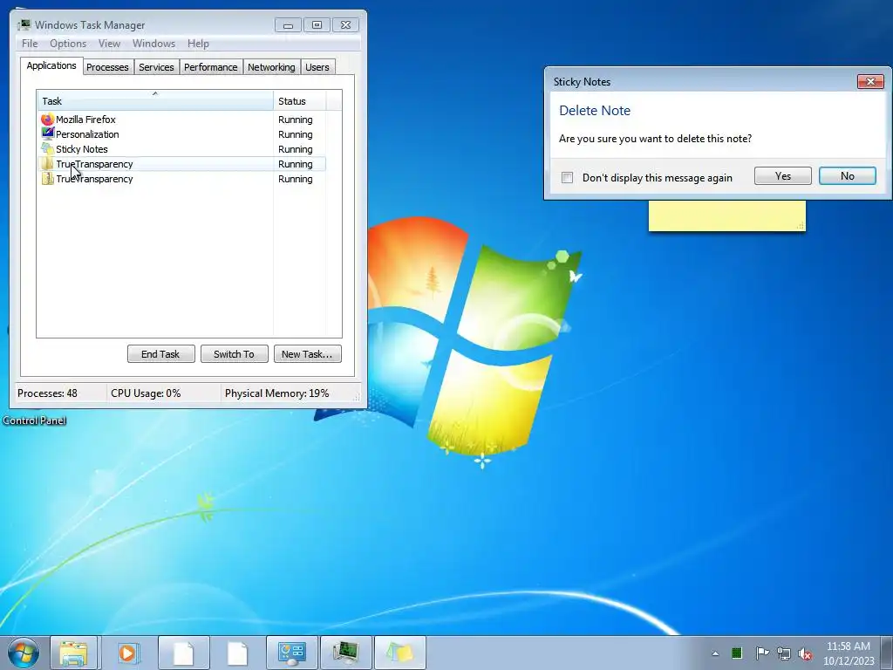Click End Task button
The width and height of the screenshot is (893, 670).
[x=160, y=354]
